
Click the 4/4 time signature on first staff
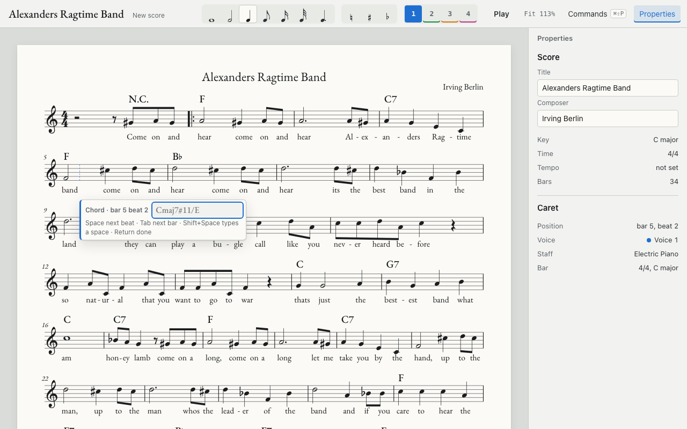point(65,119)
